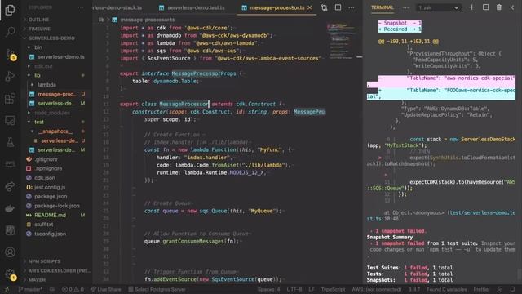Open stuff.txt file
The height and width of the screenshot is (294, 522).
pos(43,225)
